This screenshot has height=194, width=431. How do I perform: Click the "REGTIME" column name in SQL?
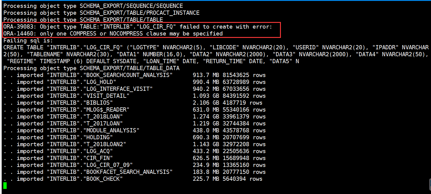21,61
